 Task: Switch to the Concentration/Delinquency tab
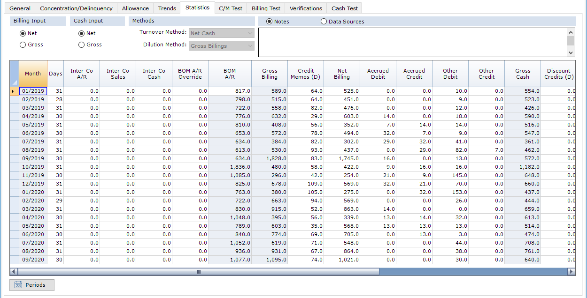pyautogui.click(x=76, y=8)
